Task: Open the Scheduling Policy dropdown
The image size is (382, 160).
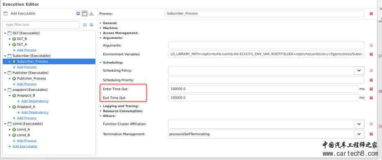Action: tap(359, 70)
